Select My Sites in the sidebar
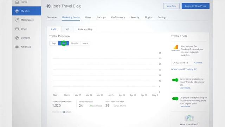Screen dimensions: 225x127 coord(27,11)
